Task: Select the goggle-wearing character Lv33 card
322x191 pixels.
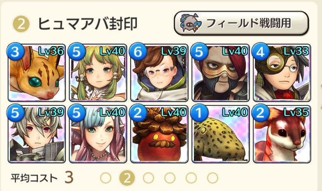Action: 282,73
